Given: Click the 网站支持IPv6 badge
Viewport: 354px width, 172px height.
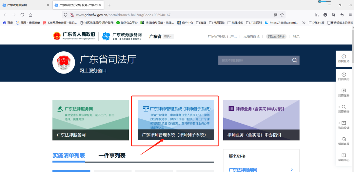Looking at the screenshot, I should click(x=276, y=37).
